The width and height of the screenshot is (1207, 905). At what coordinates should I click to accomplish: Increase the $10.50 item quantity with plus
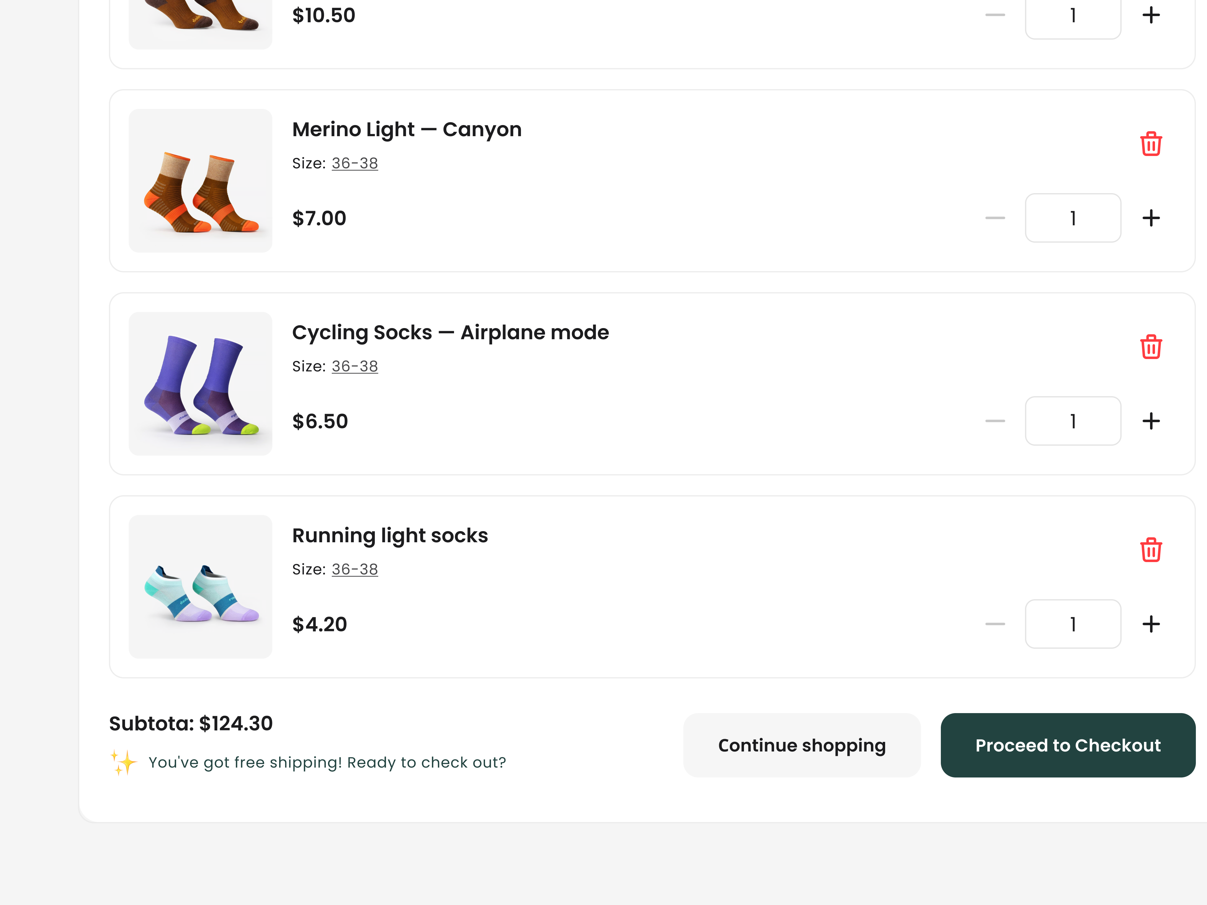pyautogui.click(x=1151, y=15)
